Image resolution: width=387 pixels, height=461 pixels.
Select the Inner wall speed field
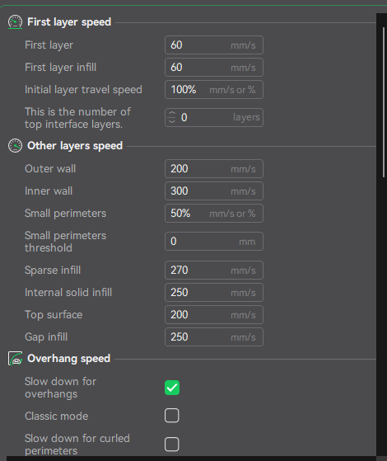coord(214,191)
